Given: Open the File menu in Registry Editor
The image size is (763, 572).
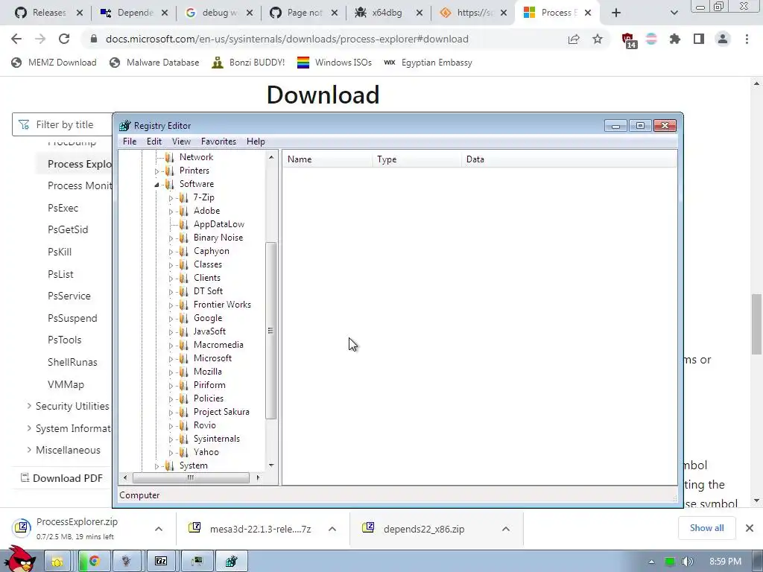Looking at the screenshot, I should pyautogui.click(x=130, y=142).
